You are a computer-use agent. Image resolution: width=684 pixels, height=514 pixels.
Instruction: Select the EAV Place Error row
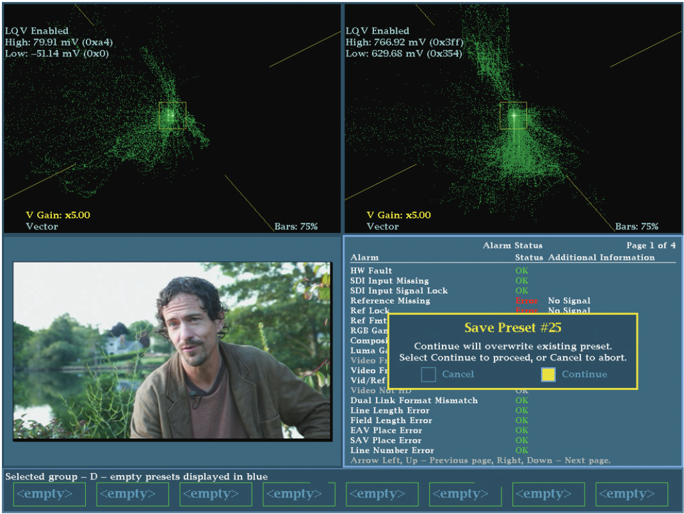click(512, 431)
